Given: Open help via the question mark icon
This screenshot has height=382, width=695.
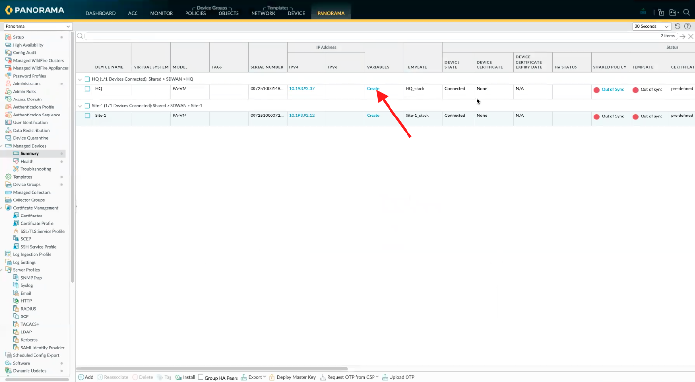Looking at the screenshot, I should [687, 26].
